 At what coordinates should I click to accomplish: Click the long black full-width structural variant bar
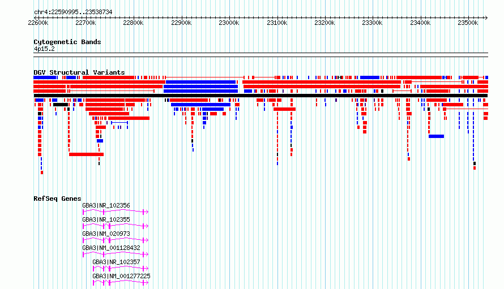(x=260, y=96)
